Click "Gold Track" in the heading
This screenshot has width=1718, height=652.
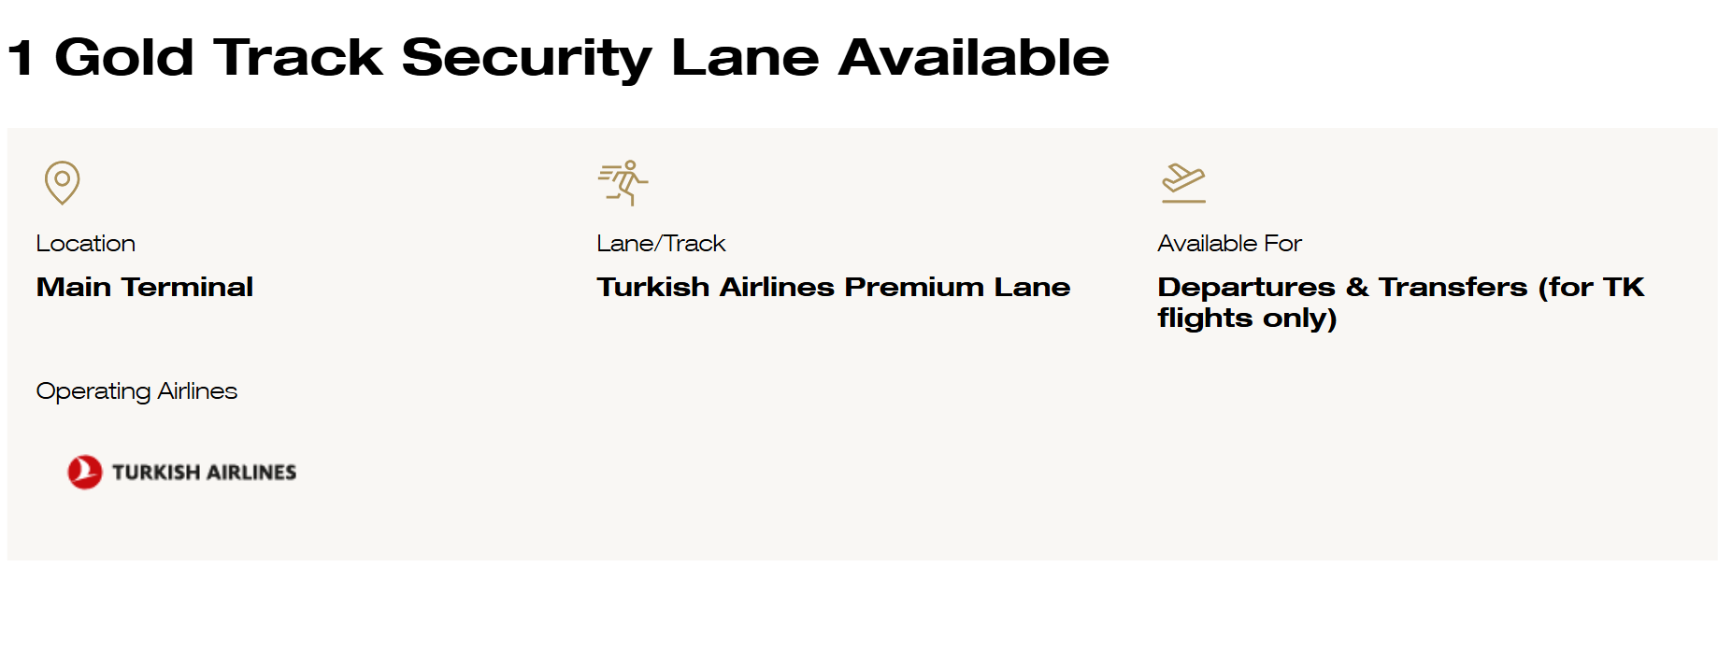coord(219,58)
